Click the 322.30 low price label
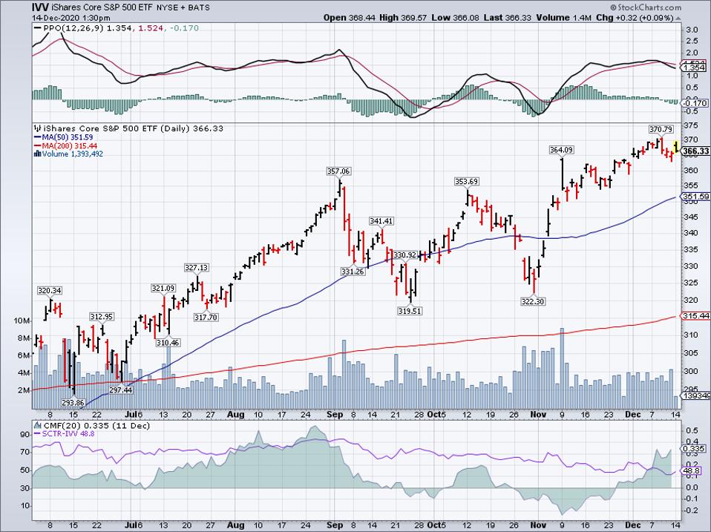The width and height of the screenshot is (711, 532). pyautogui.click(x=533, y=301)
